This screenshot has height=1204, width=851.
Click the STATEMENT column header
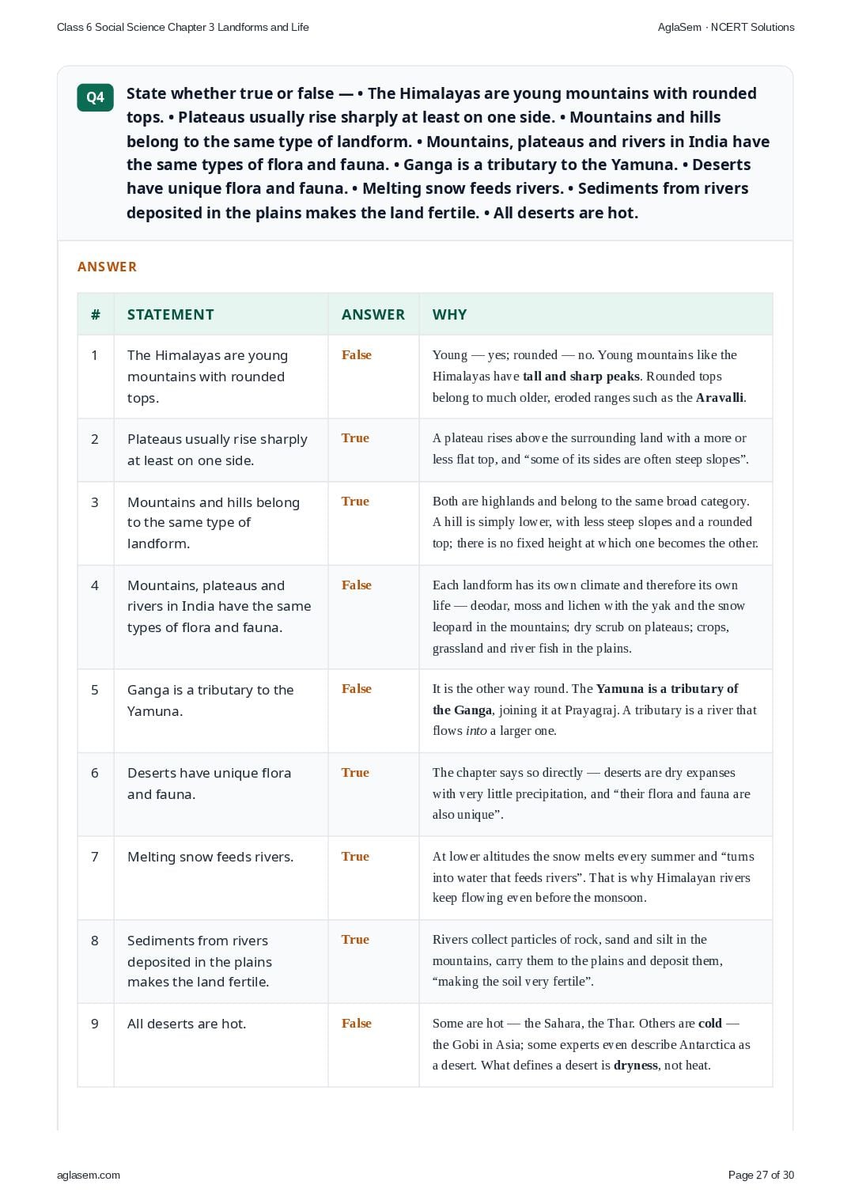[171, 314]
